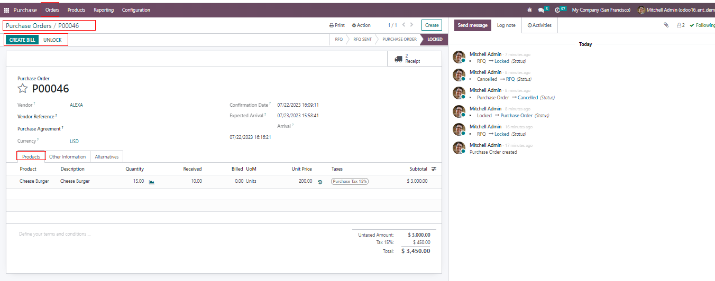
Task: Expand the Configuration menu
Action: pyautogui.click(x=136, y=10)
